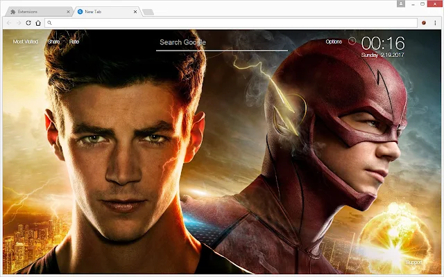Switch to the Extensions tab
The height and width of the screenshot is (277, 444).
tap(40, 12)
